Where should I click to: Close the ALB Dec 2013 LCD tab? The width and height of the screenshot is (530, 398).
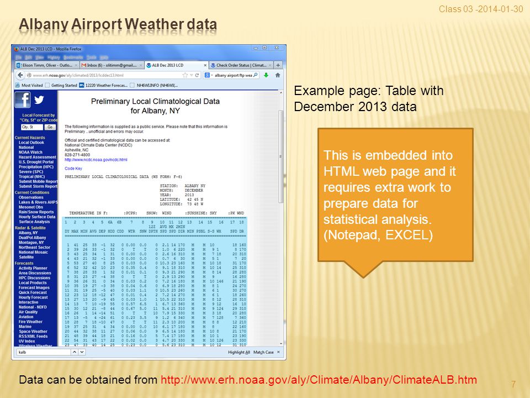coord(205,65)
